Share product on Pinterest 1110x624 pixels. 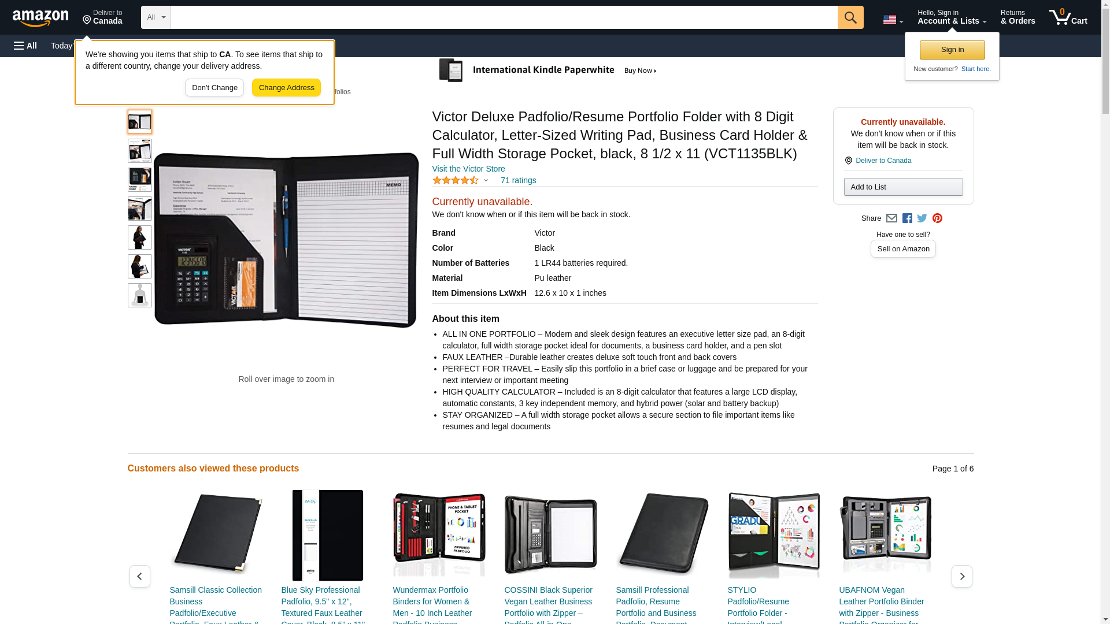point(937,218)
